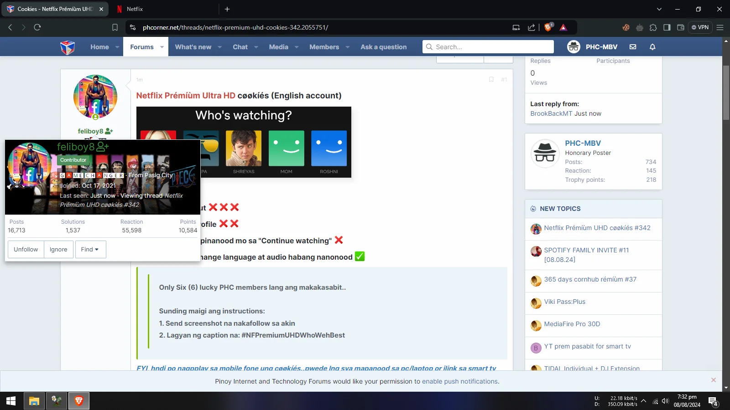Focus the forum Search field
The height and width of the screenshot is (410, 730).
click(488, 47)
